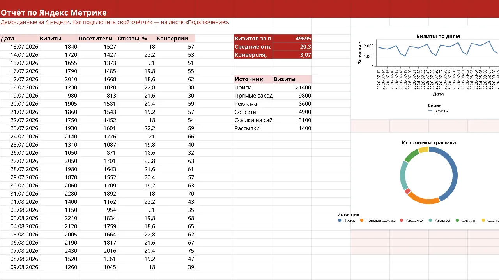
Task: Select the "Визиты" series entry in the line chart legend
Action: (x=439, y=111)
